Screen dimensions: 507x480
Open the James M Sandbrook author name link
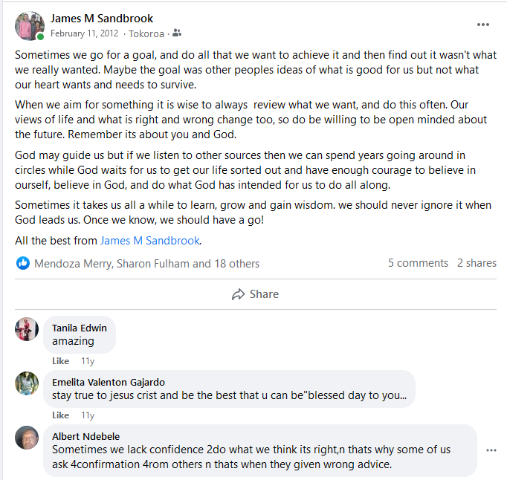click(102, 19)
